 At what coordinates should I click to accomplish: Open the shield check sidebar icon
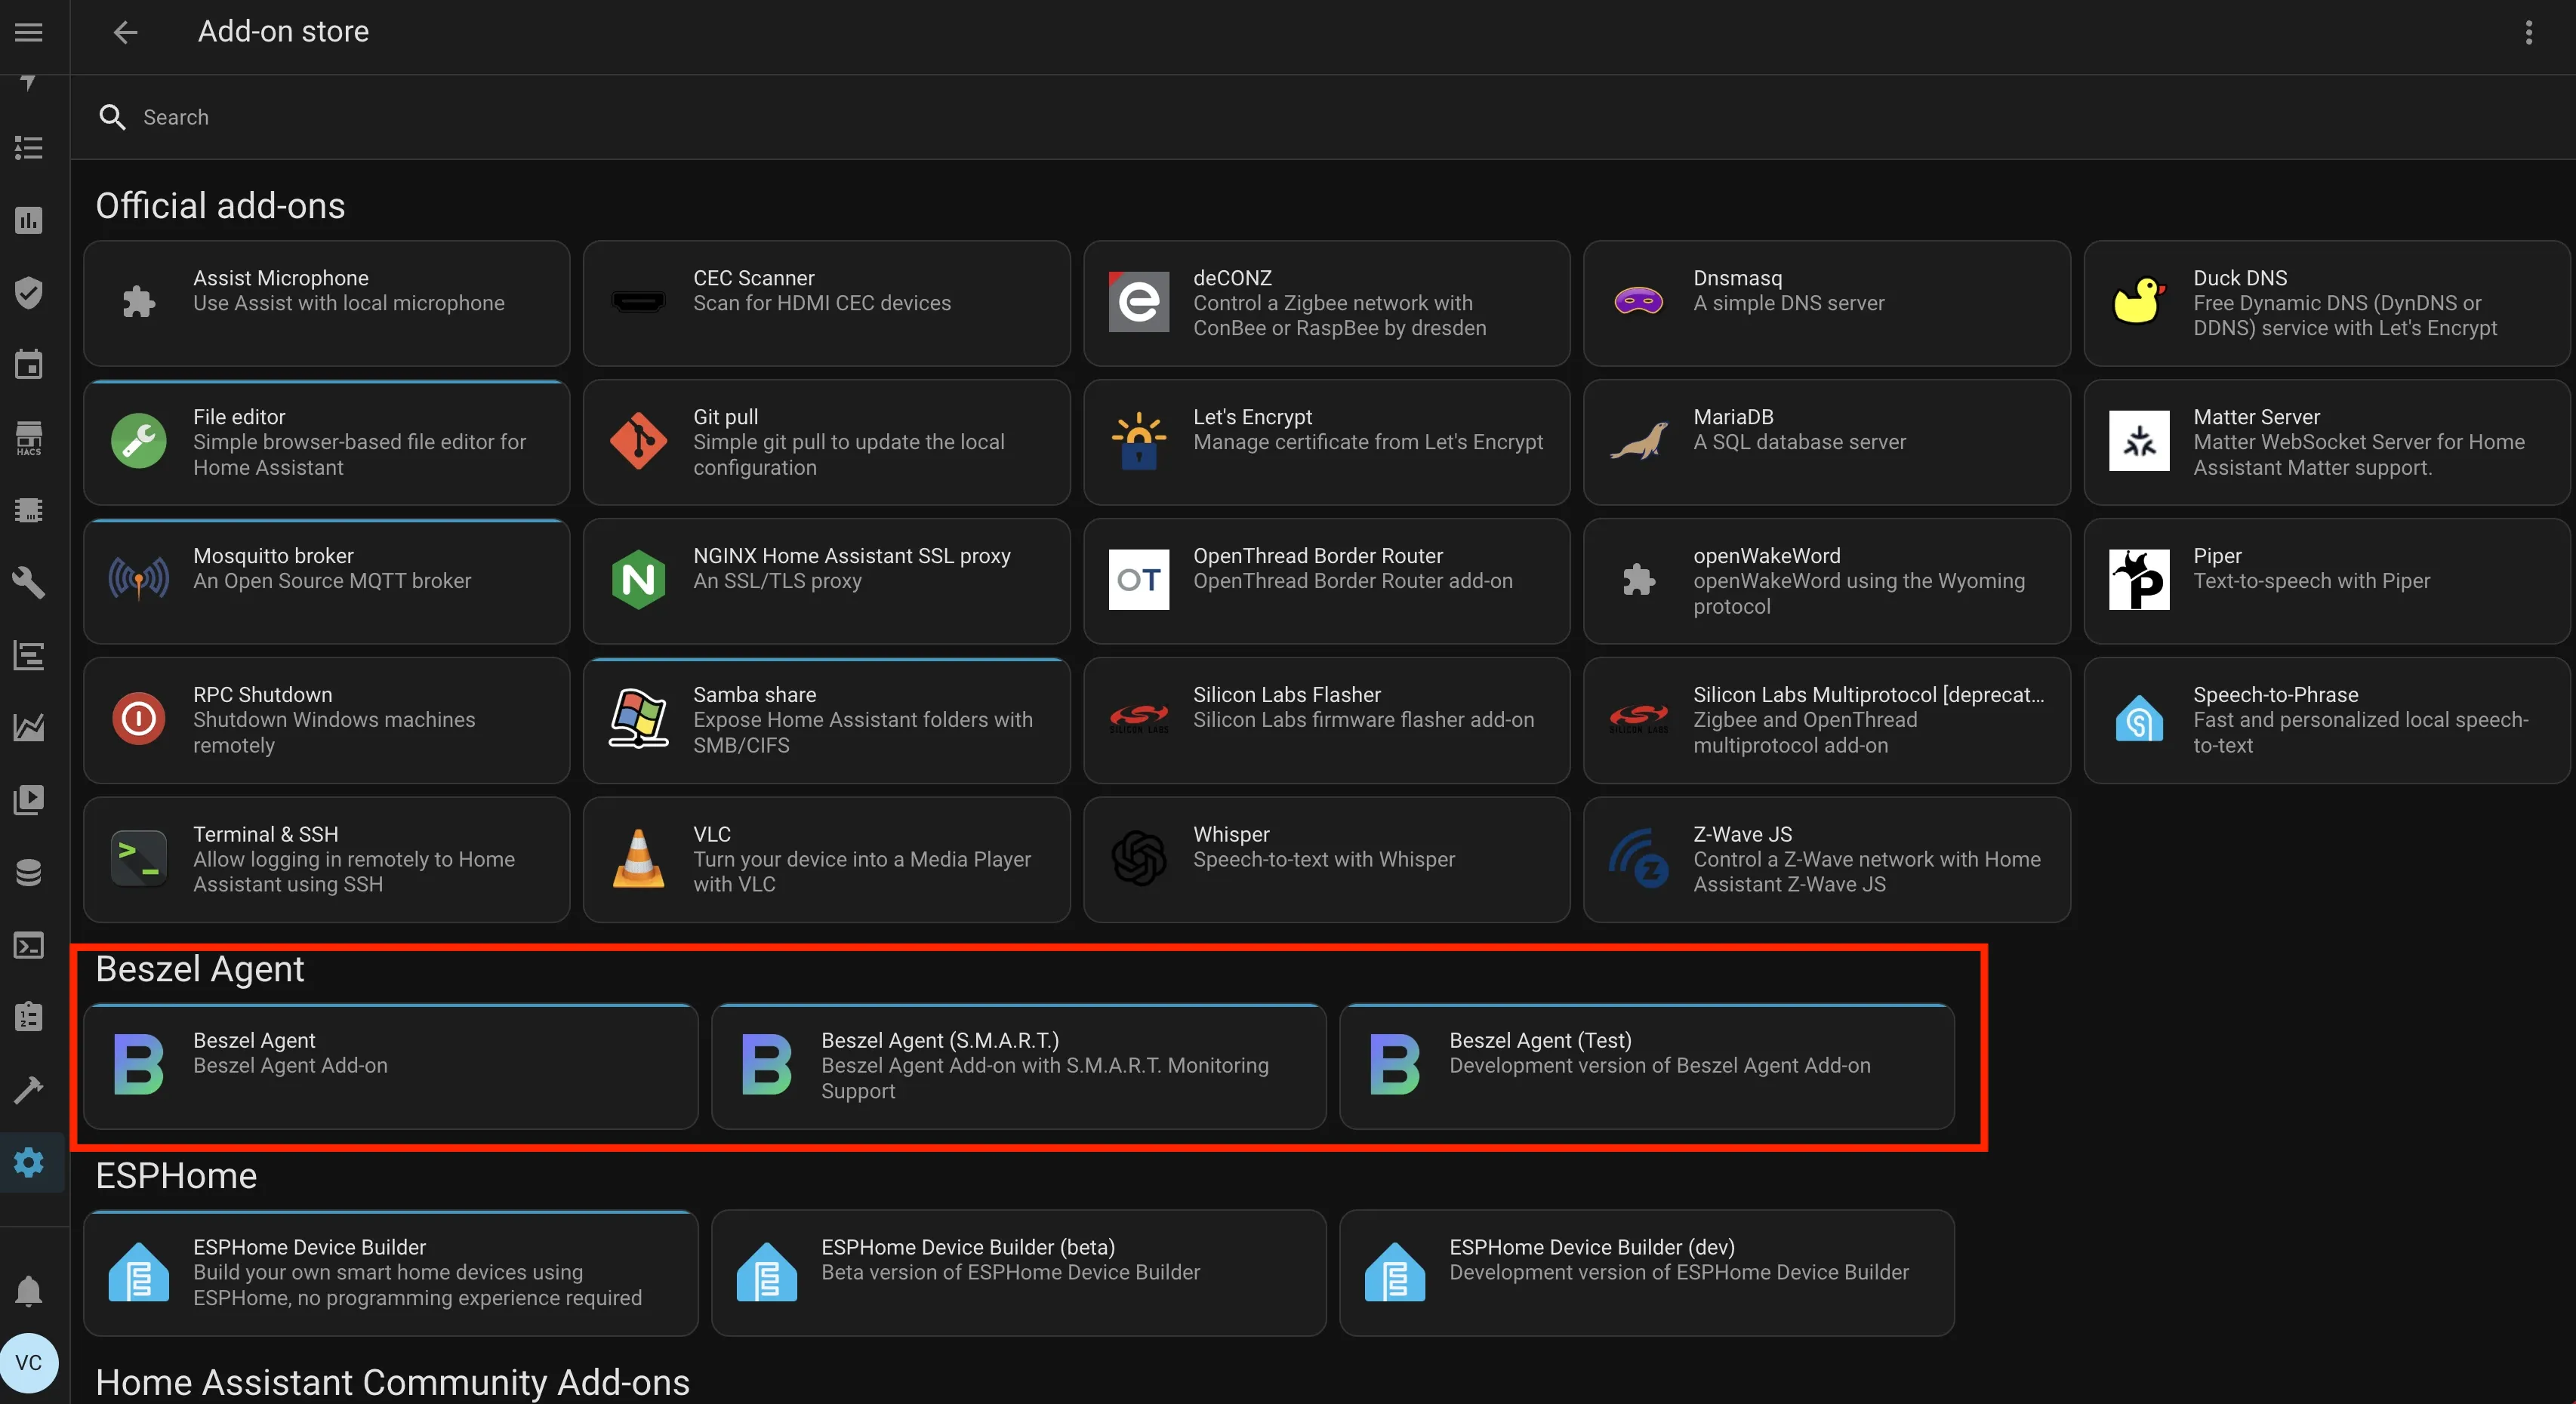[29, 293]
